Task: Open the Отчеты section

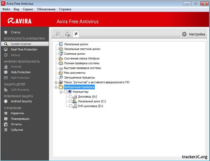Action: click(16, 124)
